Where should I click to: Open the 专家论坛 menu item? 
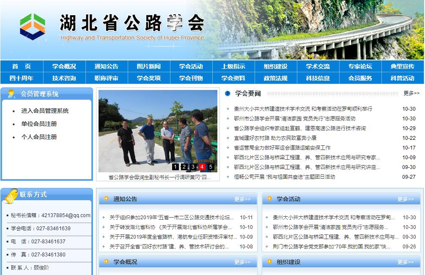pyautogui.click(x=360, y=66)
